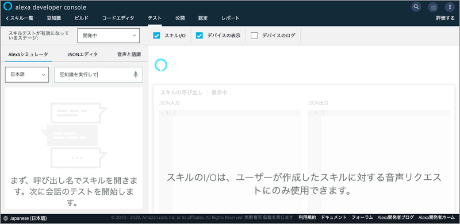Click the microphone icon in utterance field
The height and width of the screenshot is (224, 460).
tap(135, 75)
